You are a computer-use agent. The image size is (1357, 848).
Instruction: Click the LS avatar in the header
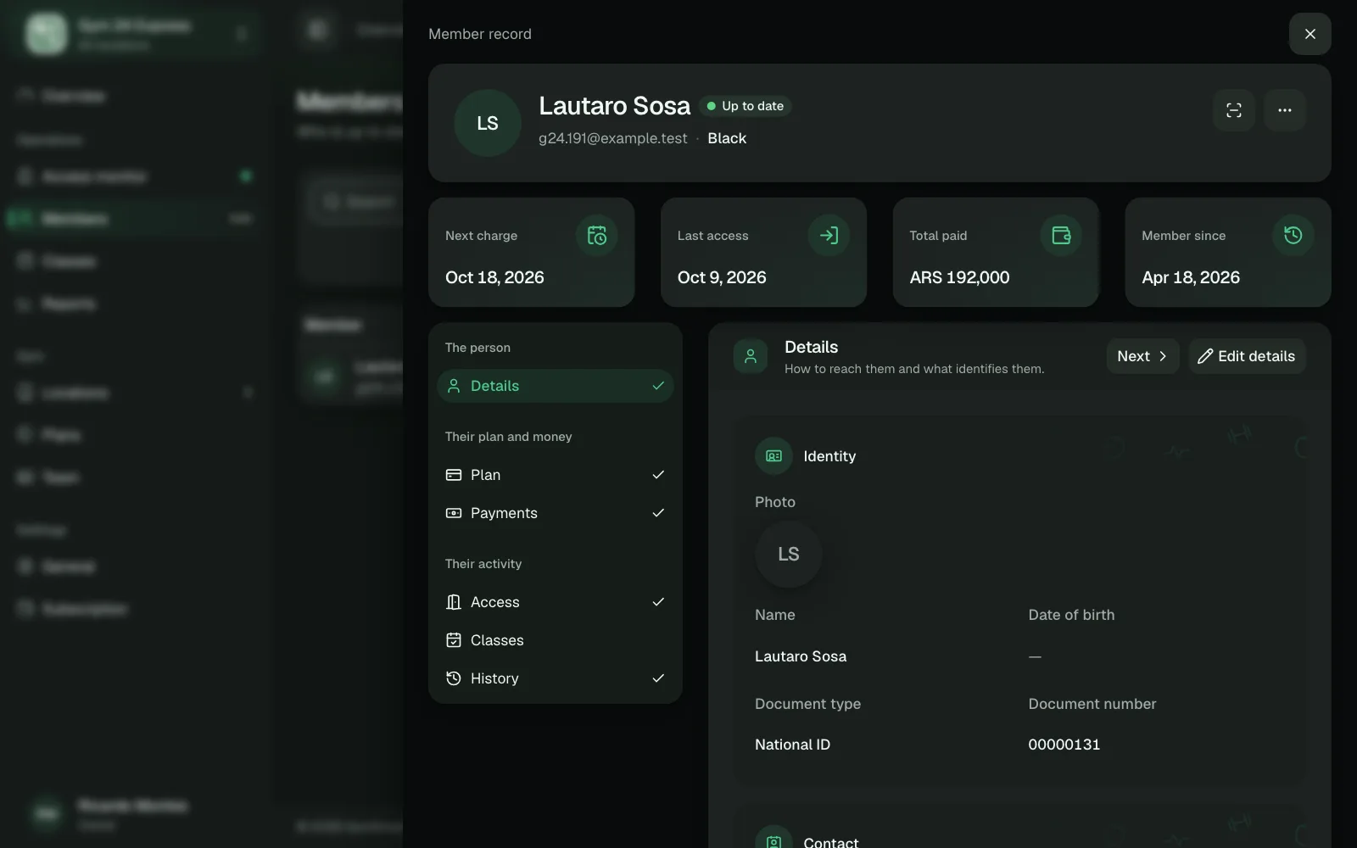click(488, 123)
